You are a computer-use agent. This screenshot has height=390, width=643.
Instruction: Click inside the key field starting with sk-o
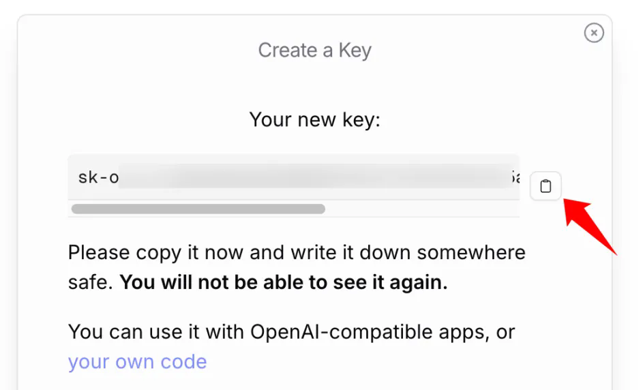coord(294,177)
